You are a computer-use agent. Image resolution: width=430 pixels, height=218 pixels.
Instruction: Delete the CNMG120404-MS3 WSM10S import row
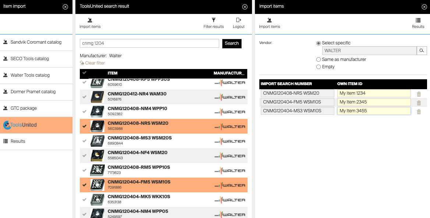coord(419,112)
